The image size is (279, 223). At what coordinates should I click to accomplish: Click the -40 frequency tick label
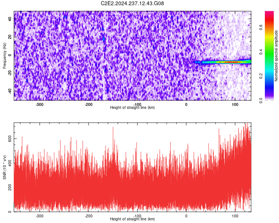pos(10,91)
